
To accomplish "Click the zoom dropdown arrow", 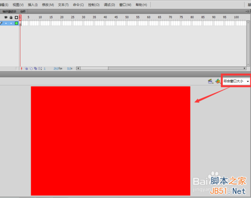I will 248,81.
